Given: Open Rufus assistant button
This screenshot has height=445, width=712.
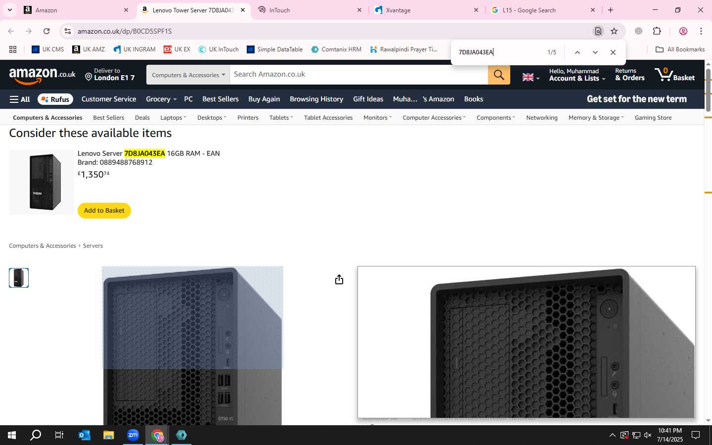Looking at the screenshot, I should click(x=55, y=99).
